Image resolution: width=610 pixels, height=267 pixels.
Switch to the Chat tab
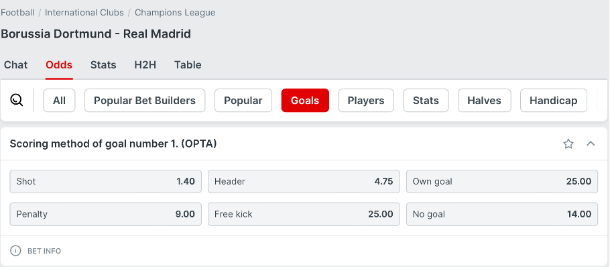click(x=15, y=64)
